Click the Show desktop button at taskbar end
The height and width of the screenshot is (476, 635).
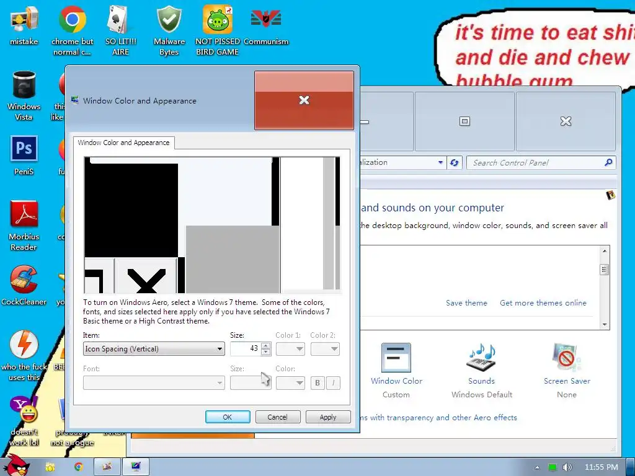tap(631, 467)
